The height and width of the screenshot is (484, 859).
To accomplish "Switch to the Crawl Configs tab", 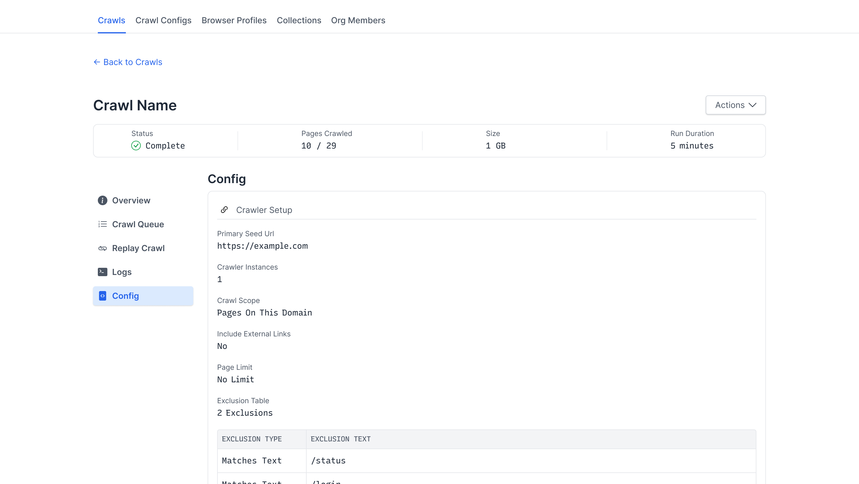I will (x=163, y=20).
